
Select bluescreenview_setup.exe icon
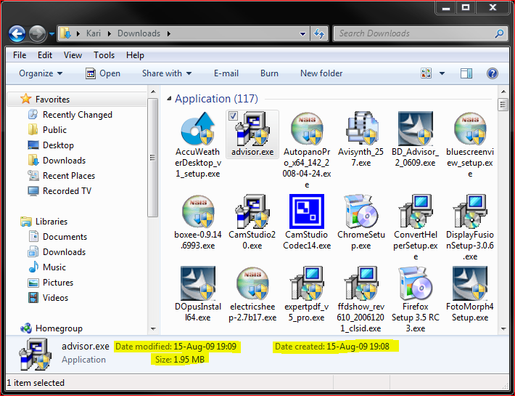[x=470, y=129]
